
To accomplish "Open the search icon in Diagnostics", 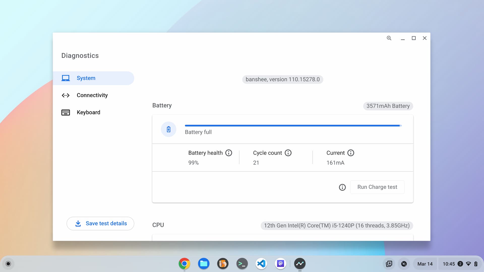I will [x=389, y=38].
